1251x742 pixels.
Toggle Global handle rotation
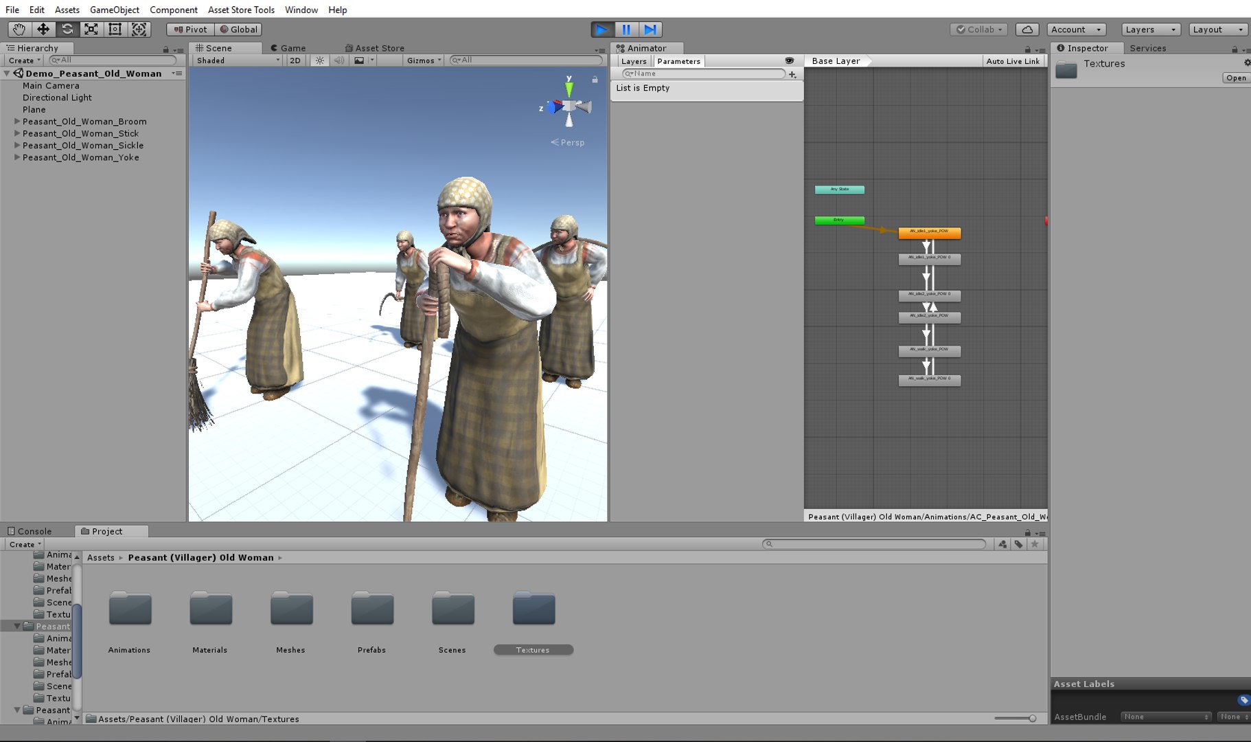(x=238, y=30)
